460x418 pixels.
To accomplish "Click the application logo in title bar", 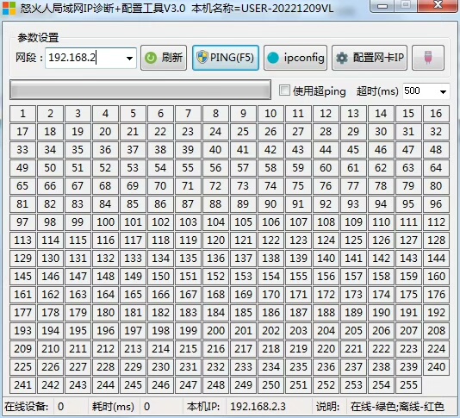I will pyautogui.click(x=9, y=8).
